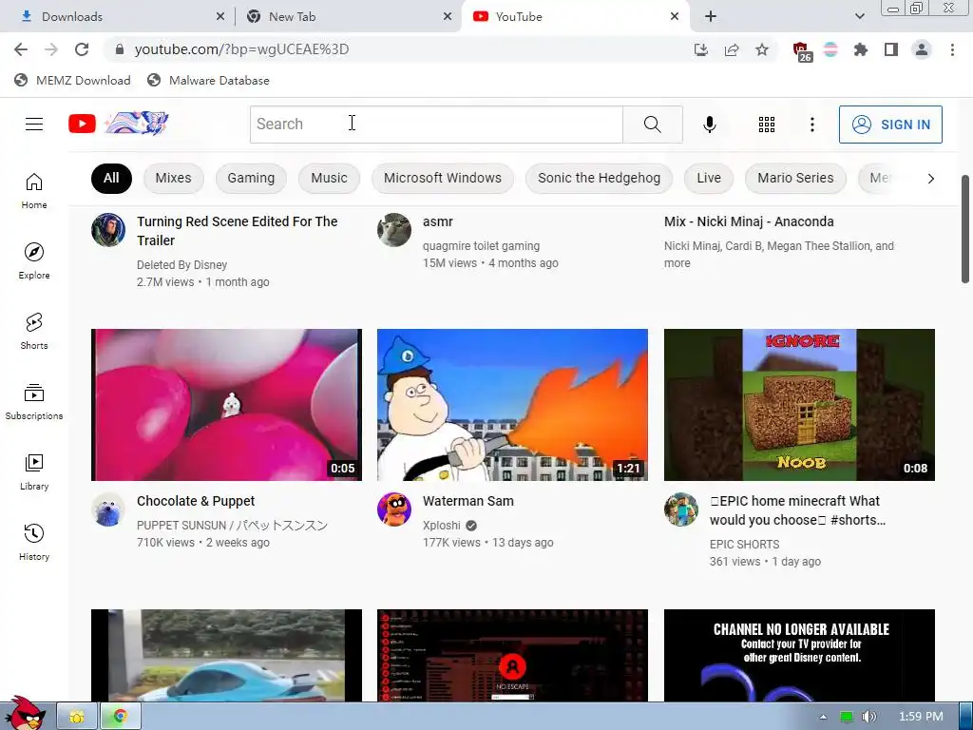
Task: Click the taskbar clock 1:59 PM
Action: (x=921, y=717)
